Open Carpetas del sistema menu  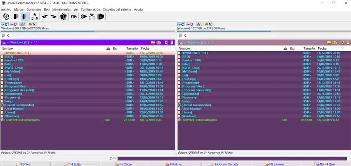[117, 9]
